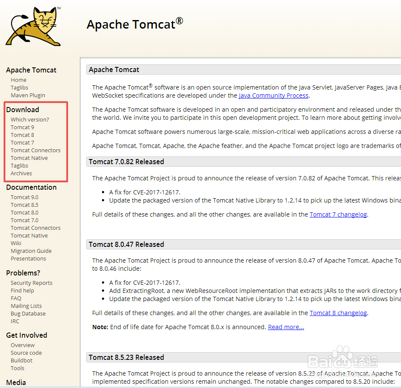Select Tomcat 8 under Download
The width and height of the screenshot is (401, 388).
[22, 135]
